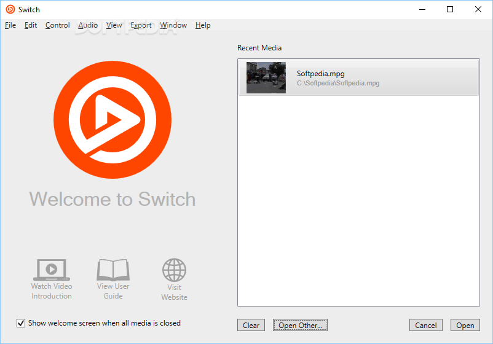Open the Window menu
This screenshot has height=344, width=493.
173,25
